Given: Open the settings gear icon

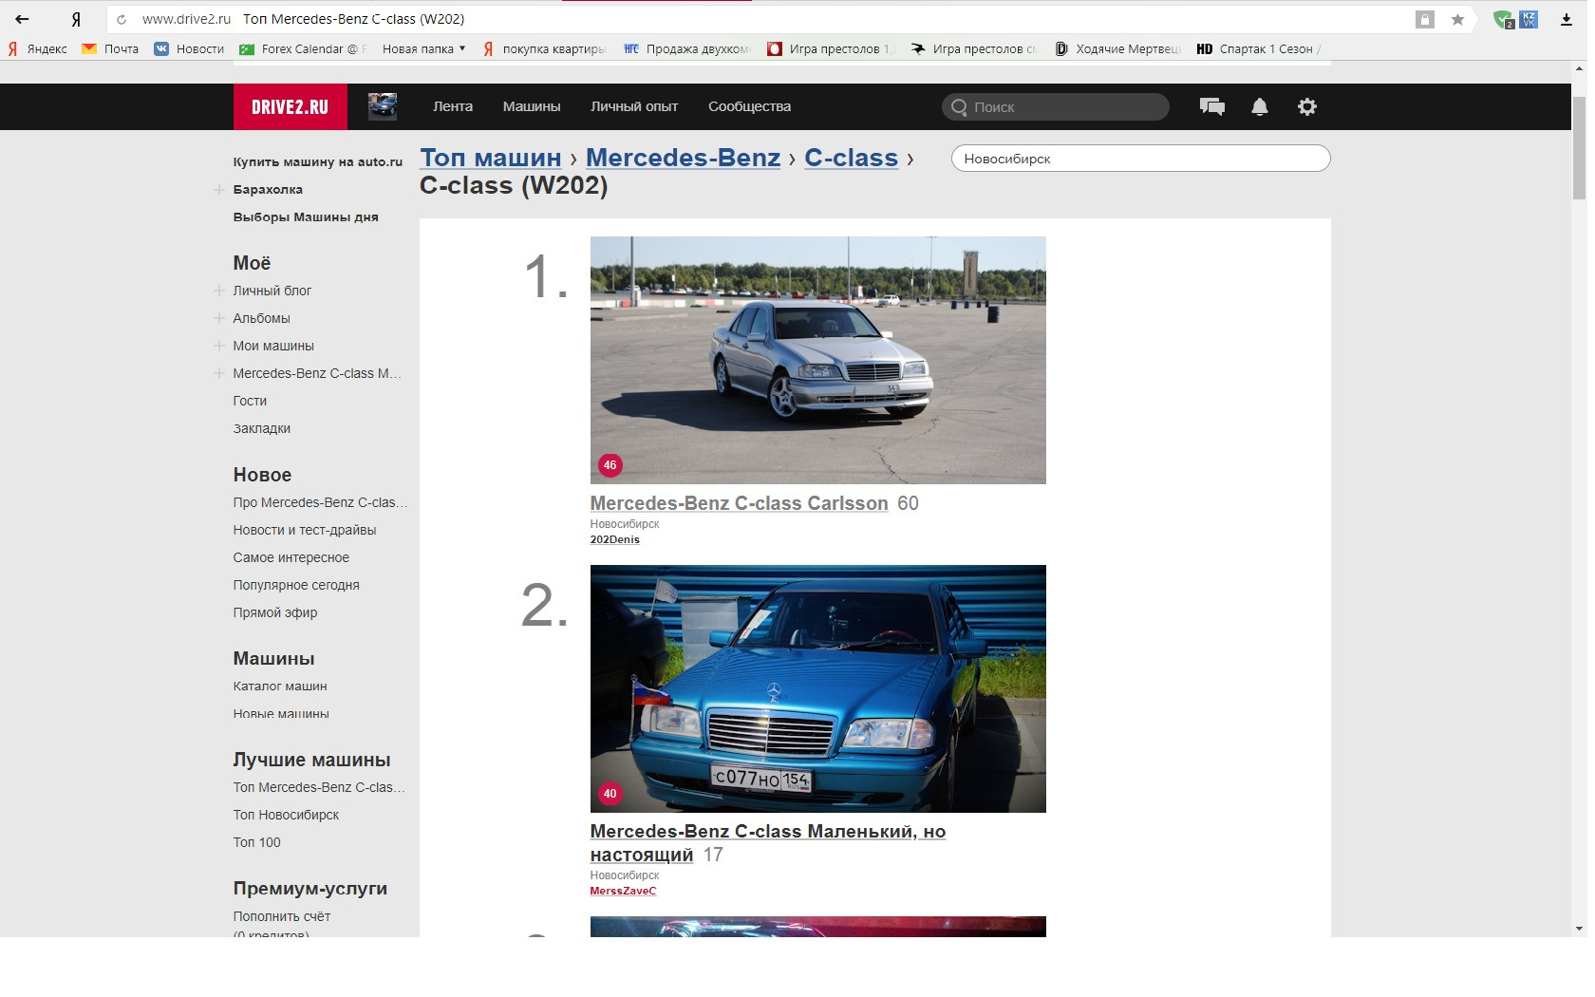Looking at the screenshot, I should (x=1307, y=106).
